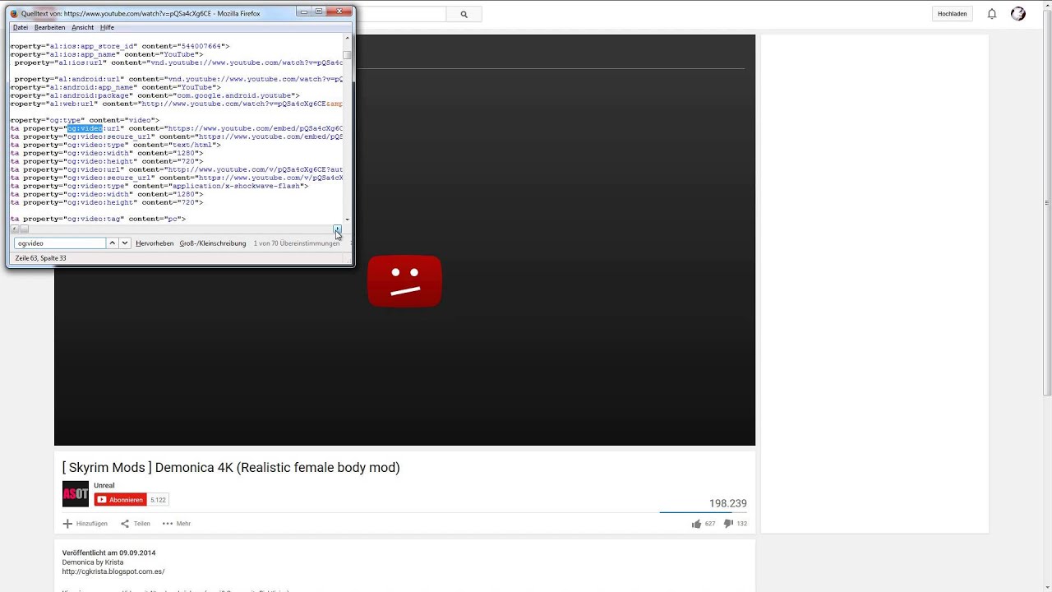Open the Hilfe menu

[x=107, y=27]
